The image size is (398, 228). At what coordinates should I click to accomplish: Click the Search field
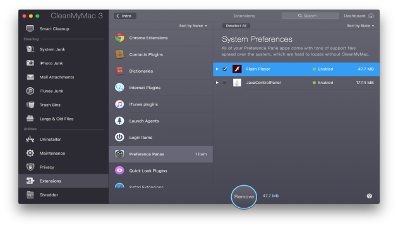click(x=310, y=16)
